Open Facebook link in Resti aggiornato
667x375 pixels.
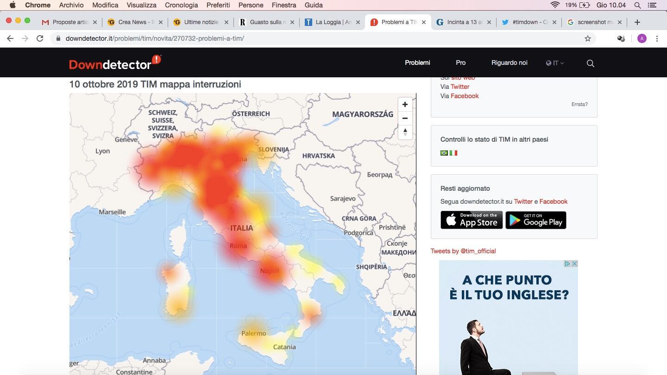pyautogui.click(x=554, y=201)
